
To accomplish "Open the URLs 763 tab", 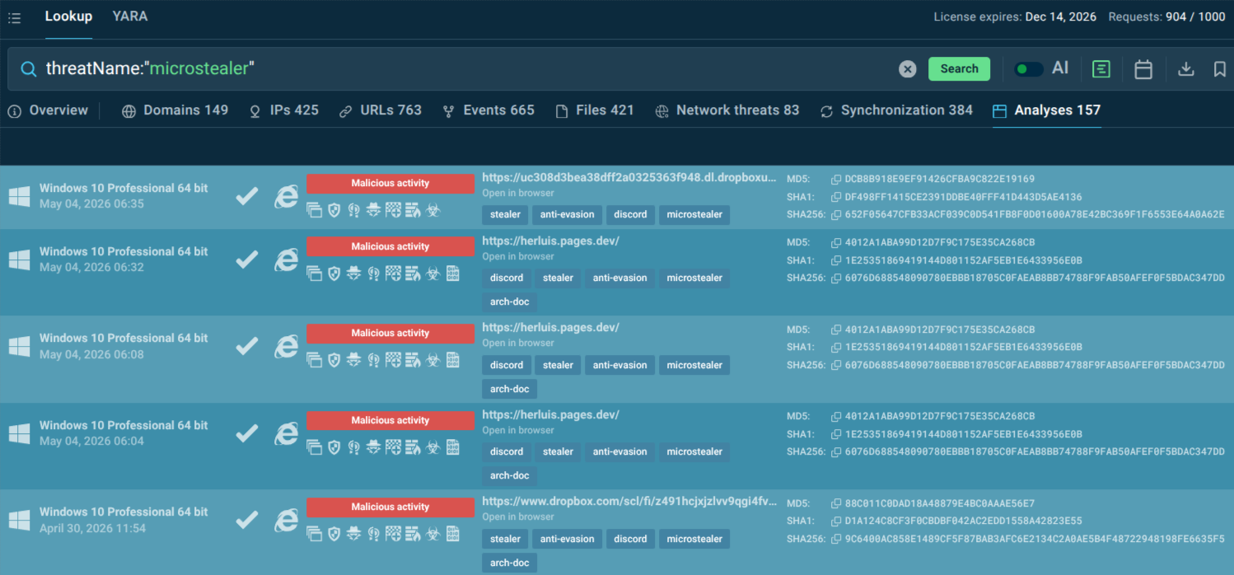I will (x=381, y=110).
